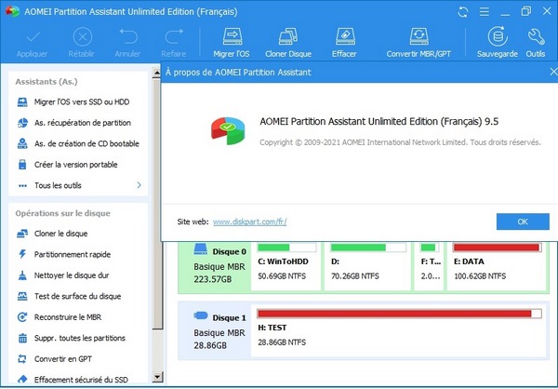Click the sidebar scrollbar down arrow
The height and width of the screenshot is (389, 558).
coord(157,377)
